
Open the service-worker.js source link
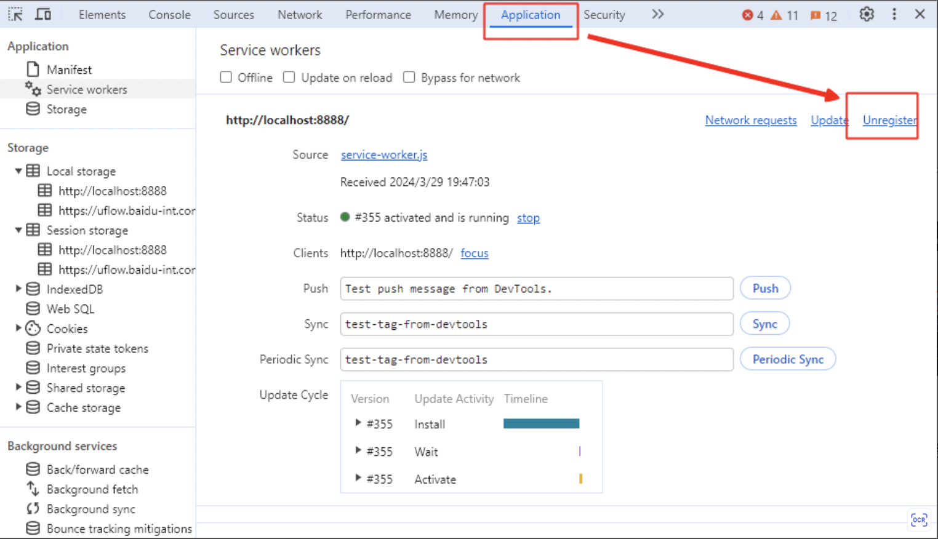coord(384,154)
